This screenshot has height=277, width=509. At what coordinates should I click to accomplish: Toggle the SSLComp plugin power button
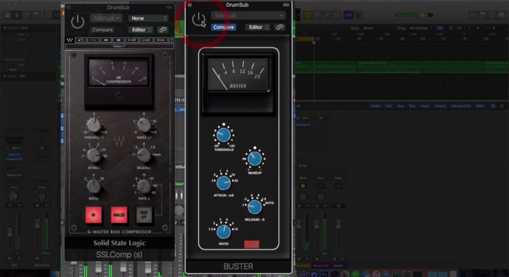pos(78,21)
